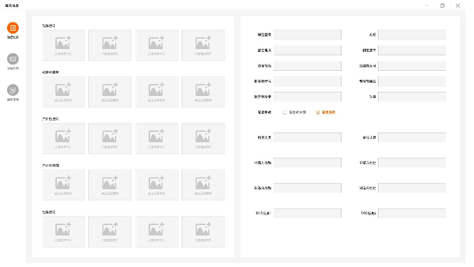Image resolution: width=474 pixels, height=267 pixels.
Task: Focus fourth-row left input field in form
Action: click(307, 81)
